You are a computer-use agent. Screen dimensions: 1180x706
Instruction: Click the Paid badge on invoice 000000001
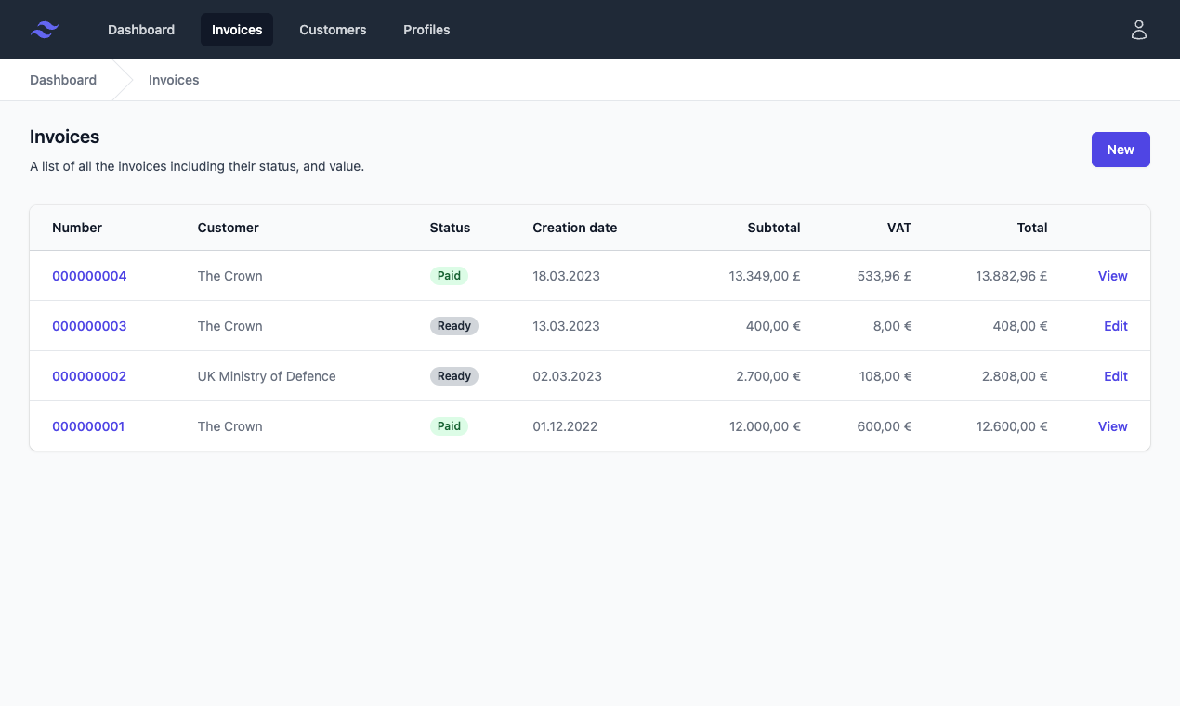point(449,426)
